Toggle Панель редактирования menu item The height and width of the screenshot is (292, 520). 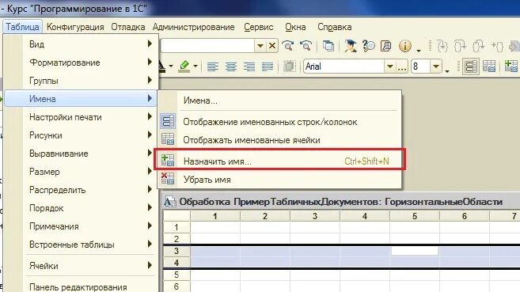click(x=80, y=286)
